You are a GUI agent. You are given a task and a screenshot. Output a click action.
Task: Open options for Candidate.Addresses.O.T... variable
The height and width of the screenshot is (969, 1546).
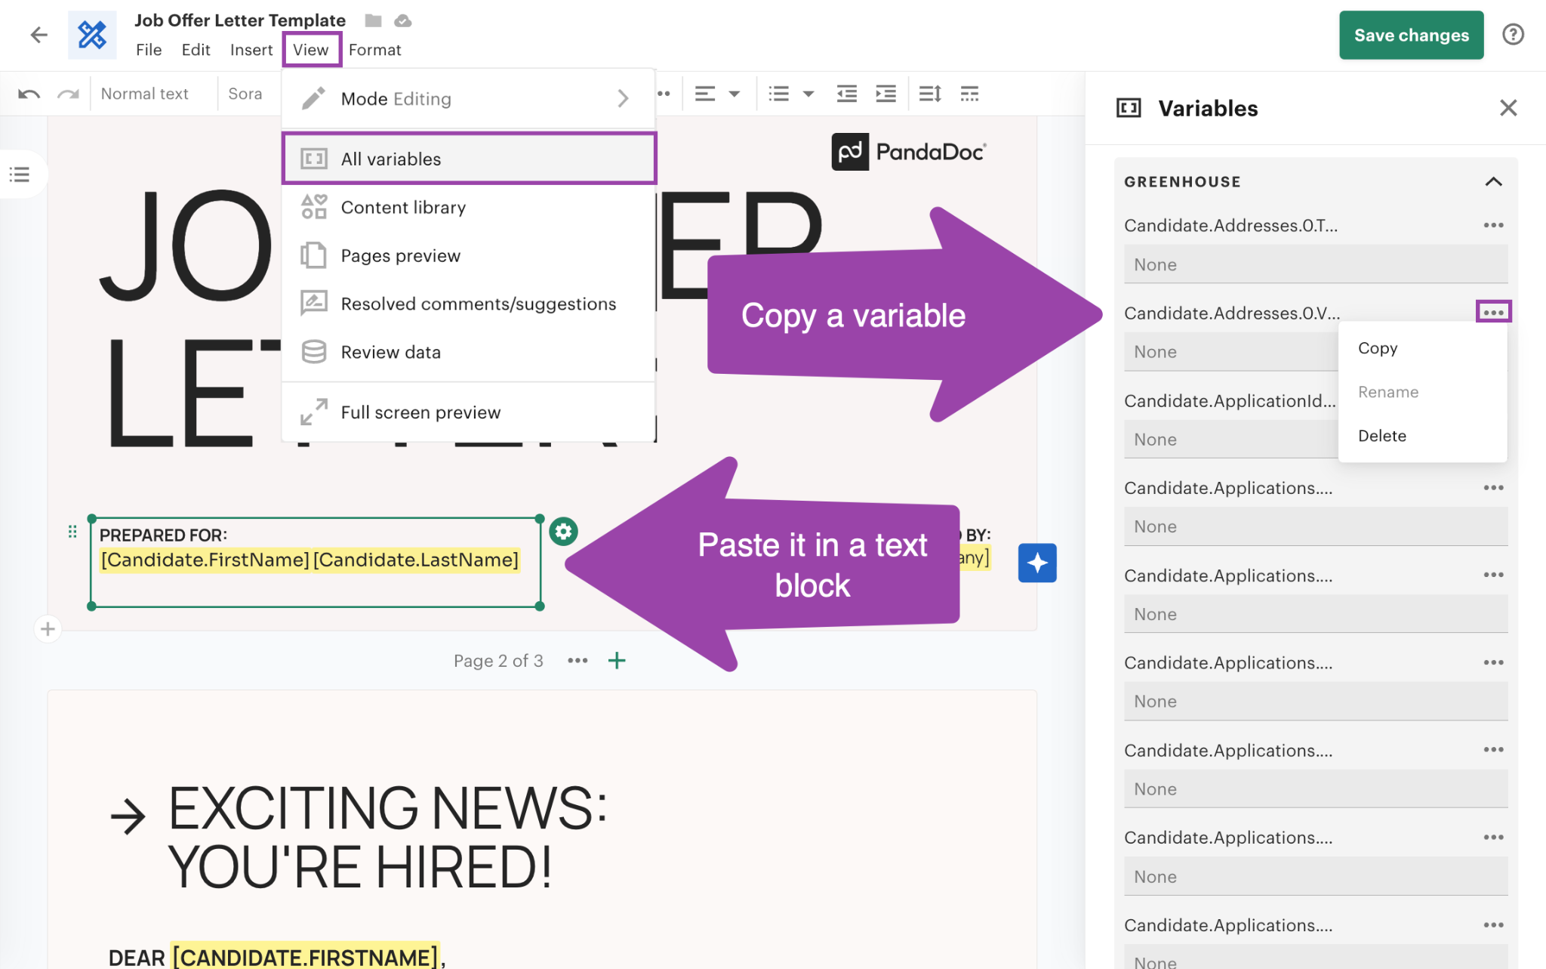[1493, 225]
